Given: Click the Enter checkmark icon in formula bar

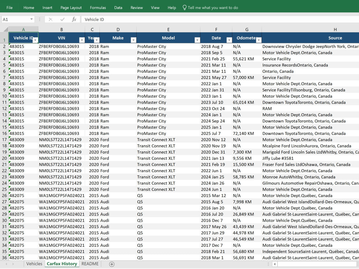Looking at the screenshot, I should coord(62,19).
